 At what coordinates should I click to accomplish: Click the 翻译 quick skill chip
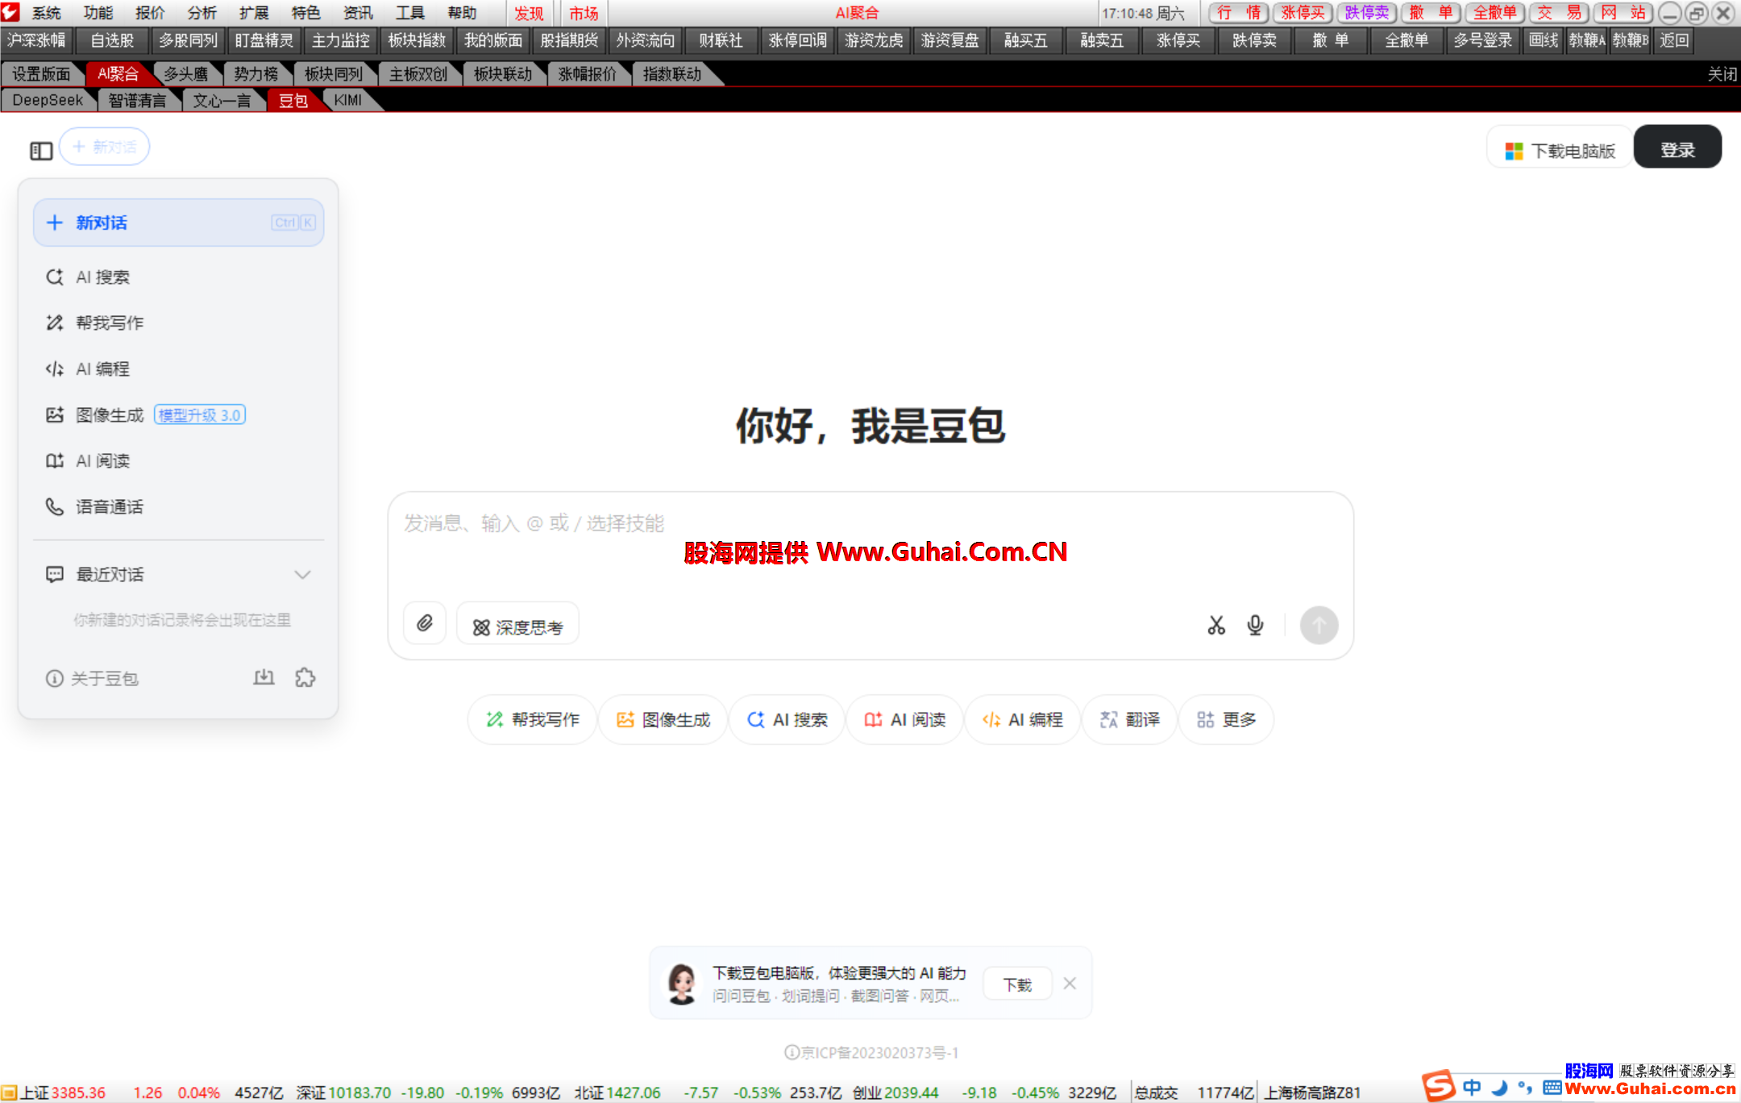[x=1130, y=719]
